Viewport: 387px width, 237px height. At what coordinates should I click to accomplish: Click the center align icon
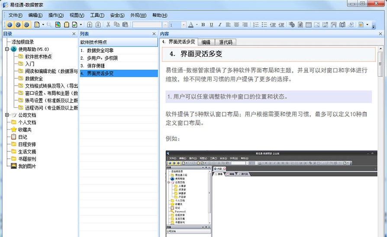pos(236,25)
